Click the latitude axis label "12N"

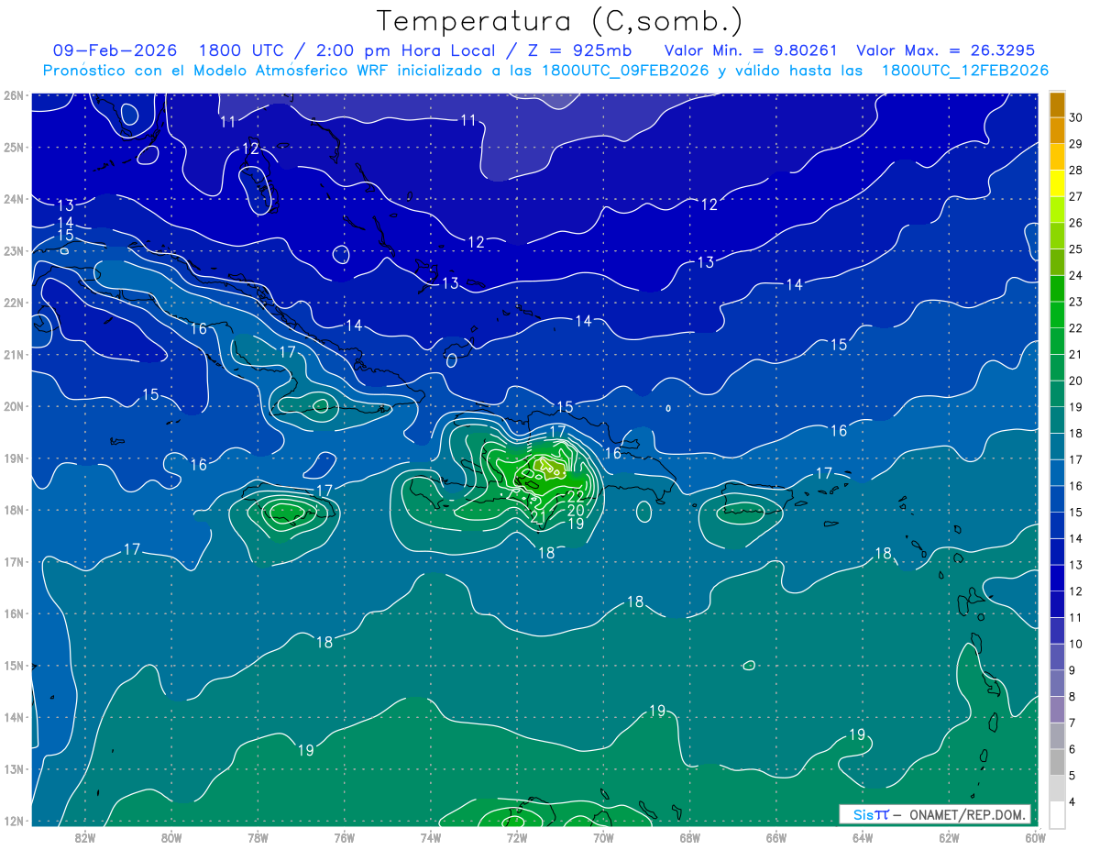coord(13,821)
